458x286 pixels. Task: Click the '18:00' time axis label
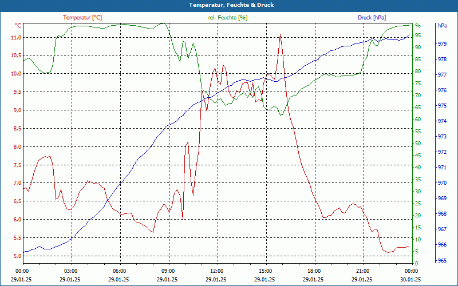pos(315,271)
